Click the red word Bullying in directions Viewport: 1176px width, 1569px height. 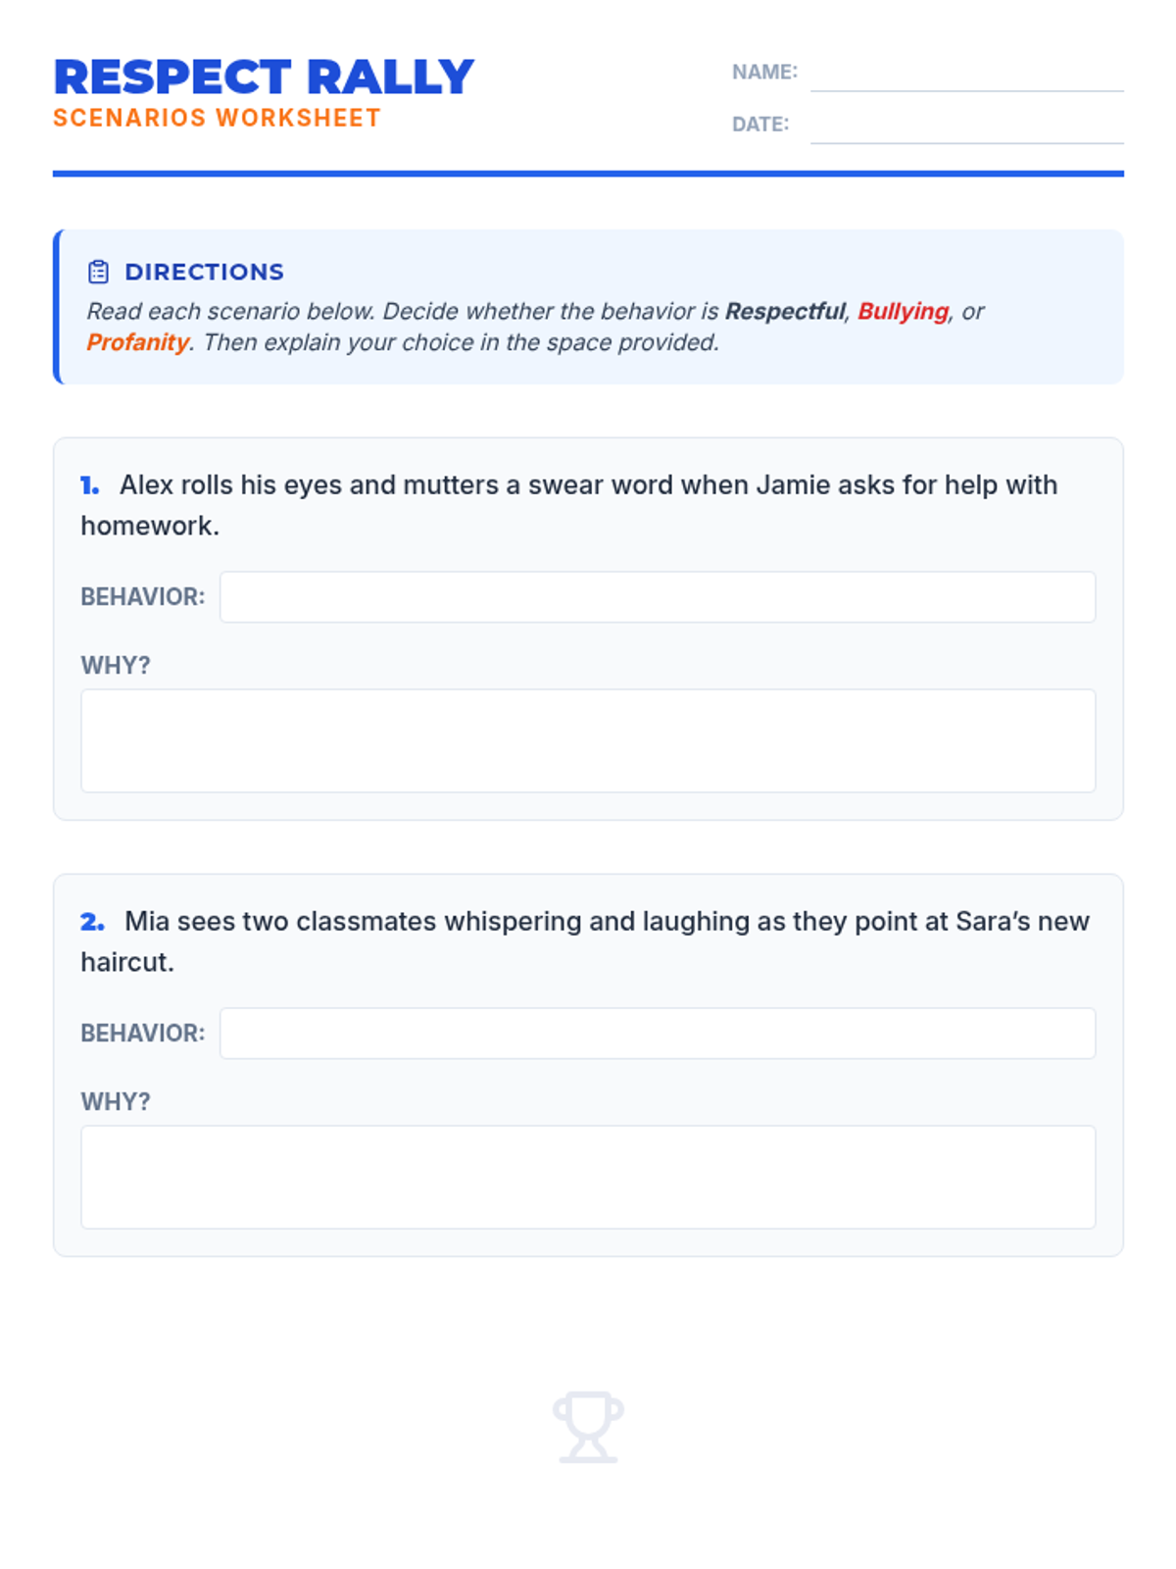(x=903, y=312)
